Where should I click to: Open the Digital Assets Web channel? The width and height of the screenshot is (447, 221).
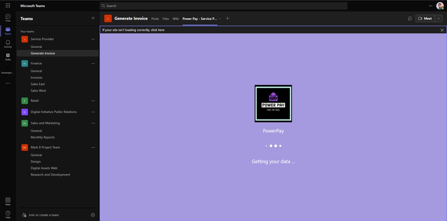point(44,168)
